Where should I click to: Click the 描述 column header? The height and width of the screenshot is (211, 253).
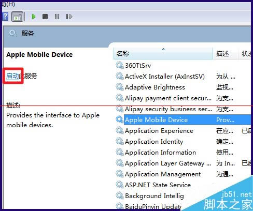225,54
